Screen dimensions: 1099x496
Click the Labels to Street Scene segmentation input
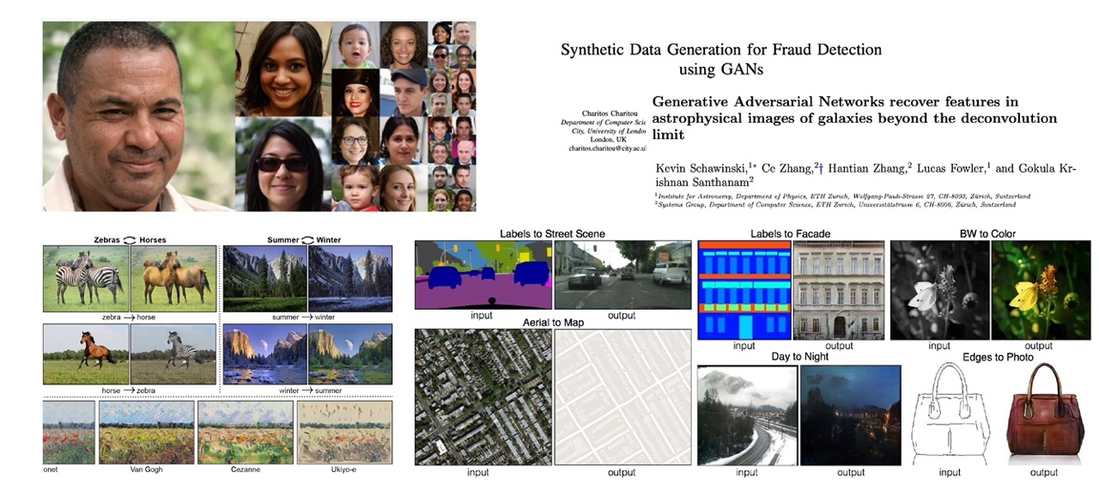483,275
